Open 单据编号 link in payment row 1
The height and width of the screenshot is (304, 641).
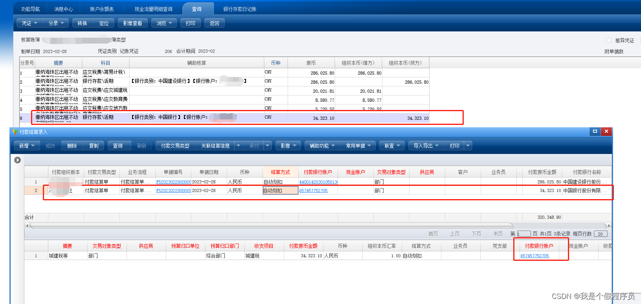point(173,182)
